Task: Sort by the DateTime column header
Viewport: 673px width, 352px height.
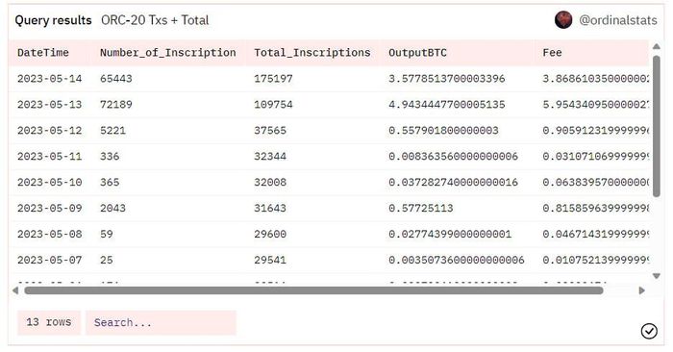Action: 43,53
